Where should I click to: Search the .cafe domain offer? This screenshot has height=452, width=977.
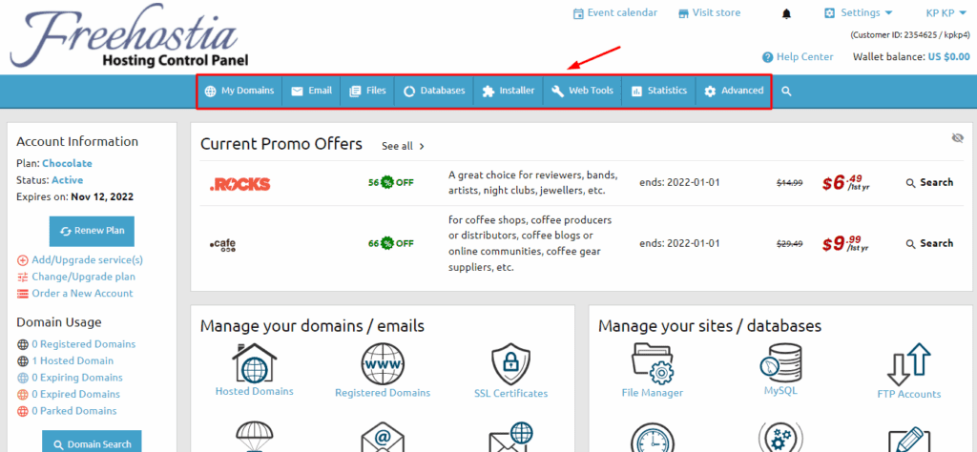pos(929,243)
